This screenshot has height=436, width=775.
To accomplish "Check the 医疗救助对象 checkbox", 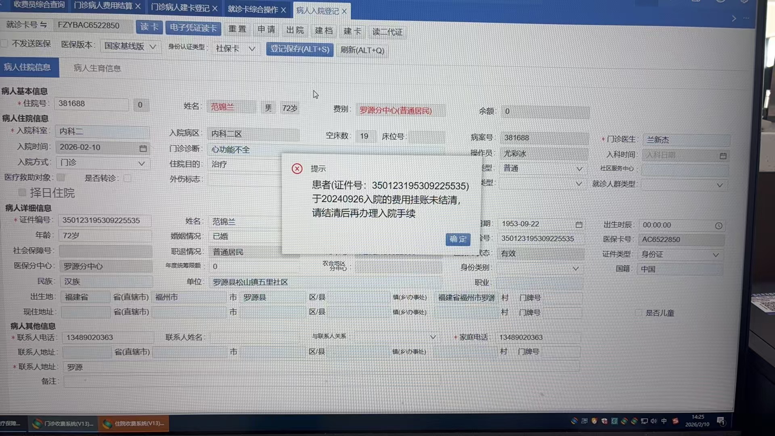I will click(x=61, y=177).
